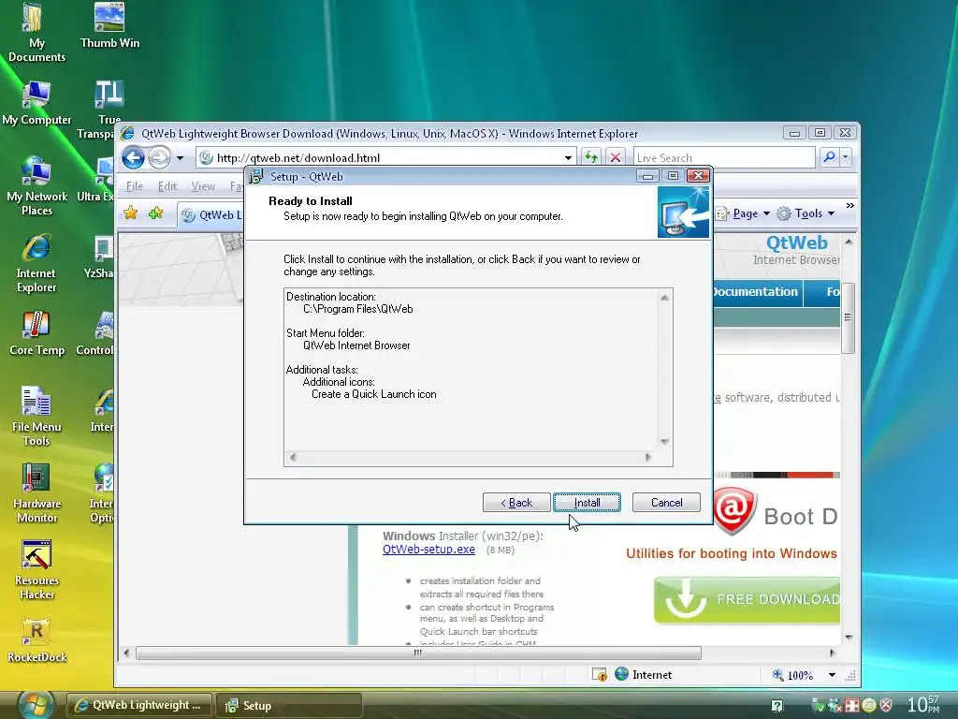Click the Boot D advertisement logo
958x719 pixels.
tap(776, 512)
